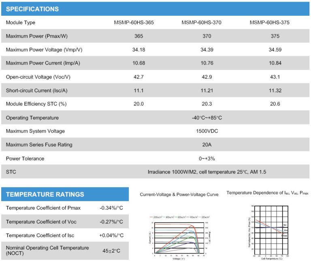Select the Short-circuit Current value 11.21
This screenshot has height=261, width=311.
point(207,91)
